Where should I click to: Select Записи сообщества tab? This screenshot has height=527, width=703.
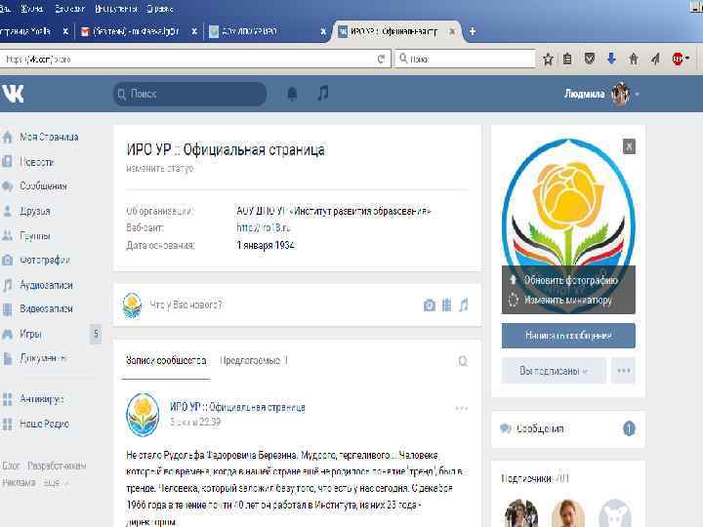coord(166,361)
